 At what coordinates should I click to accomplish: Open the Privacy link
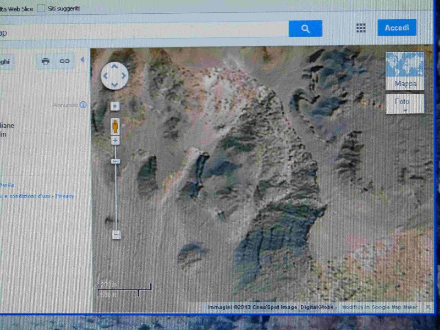coord(65,196)
